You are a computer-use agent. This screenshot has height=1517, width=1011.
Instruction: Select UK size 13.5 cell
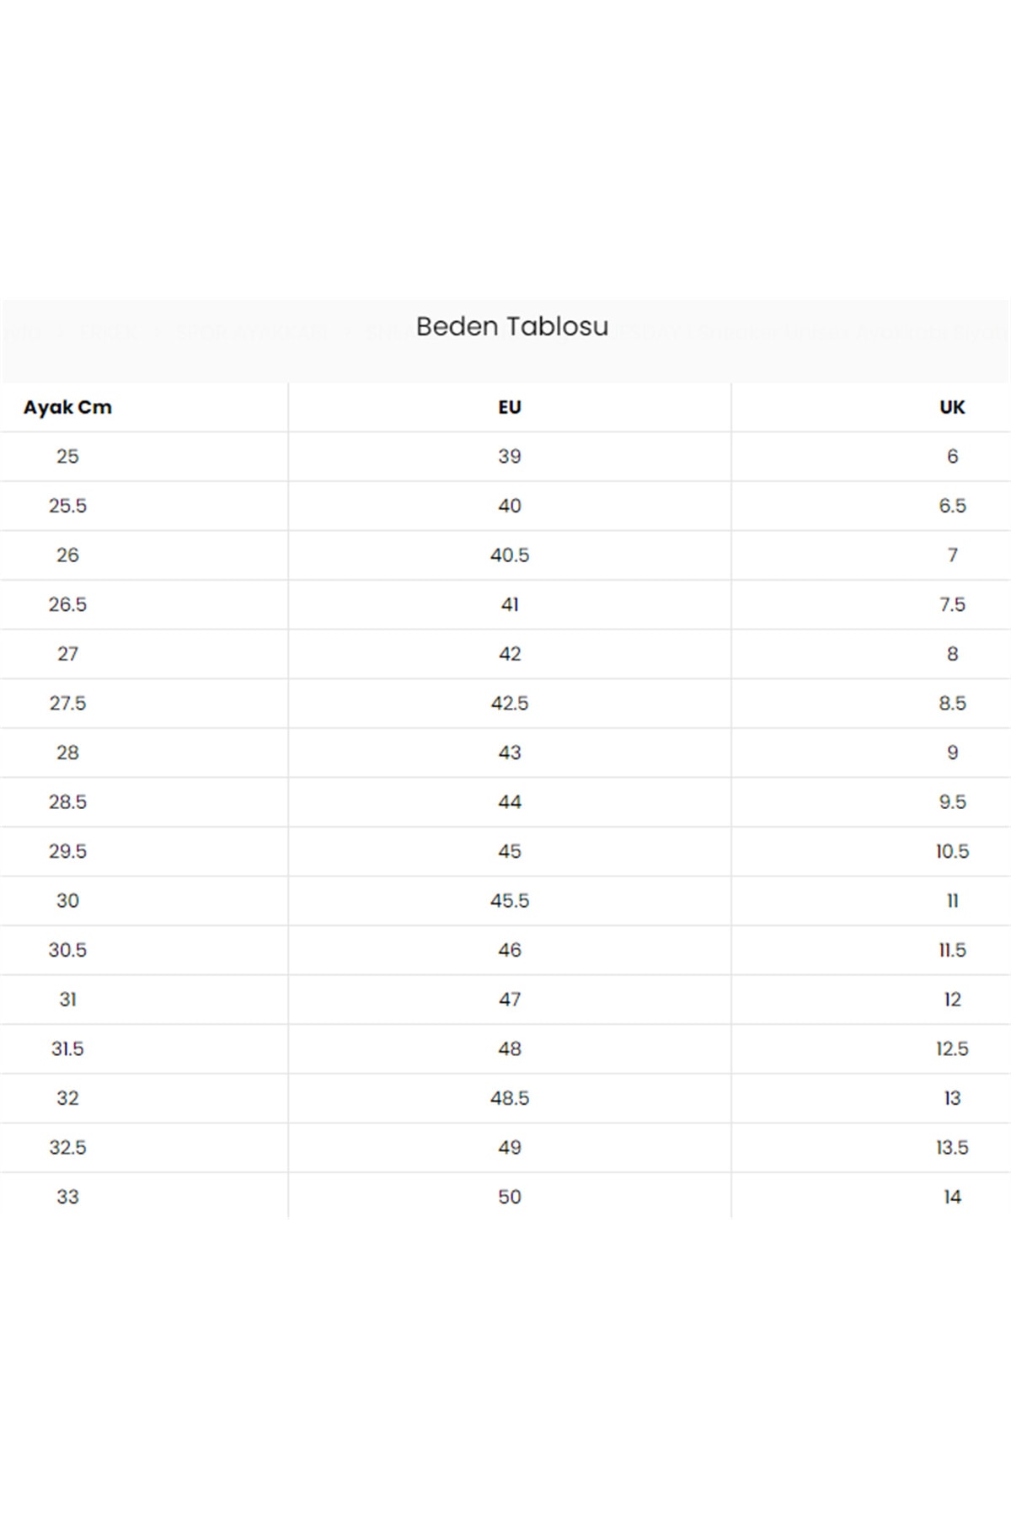coord(952,1147)
